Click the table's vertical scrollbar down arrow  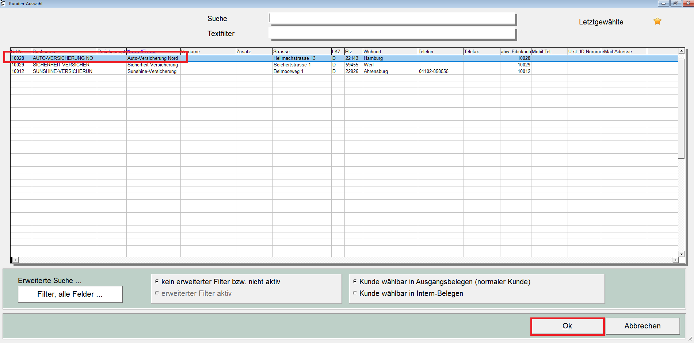681,254
